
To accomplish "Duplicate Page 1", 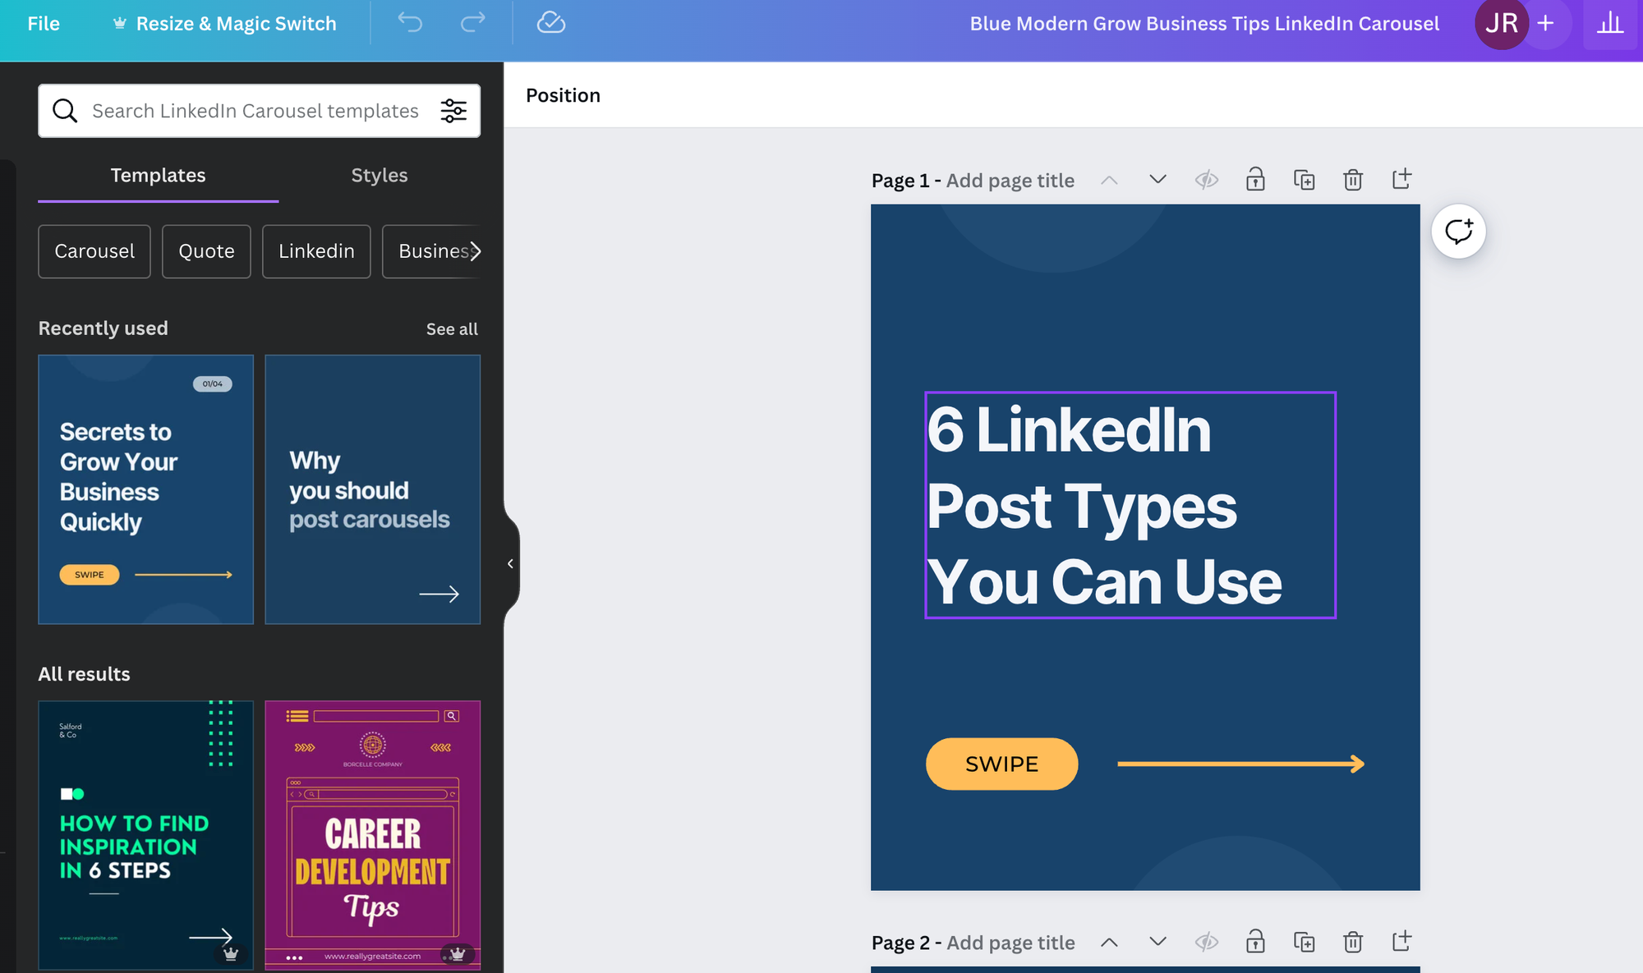I will (1305, 180).
